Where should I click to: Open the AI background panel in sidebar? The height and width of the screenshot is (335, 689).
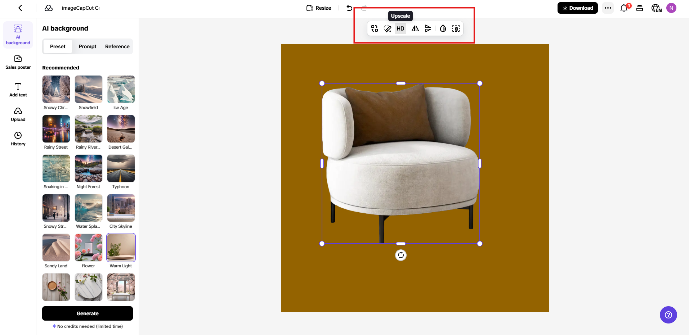[x=18, y=34]
